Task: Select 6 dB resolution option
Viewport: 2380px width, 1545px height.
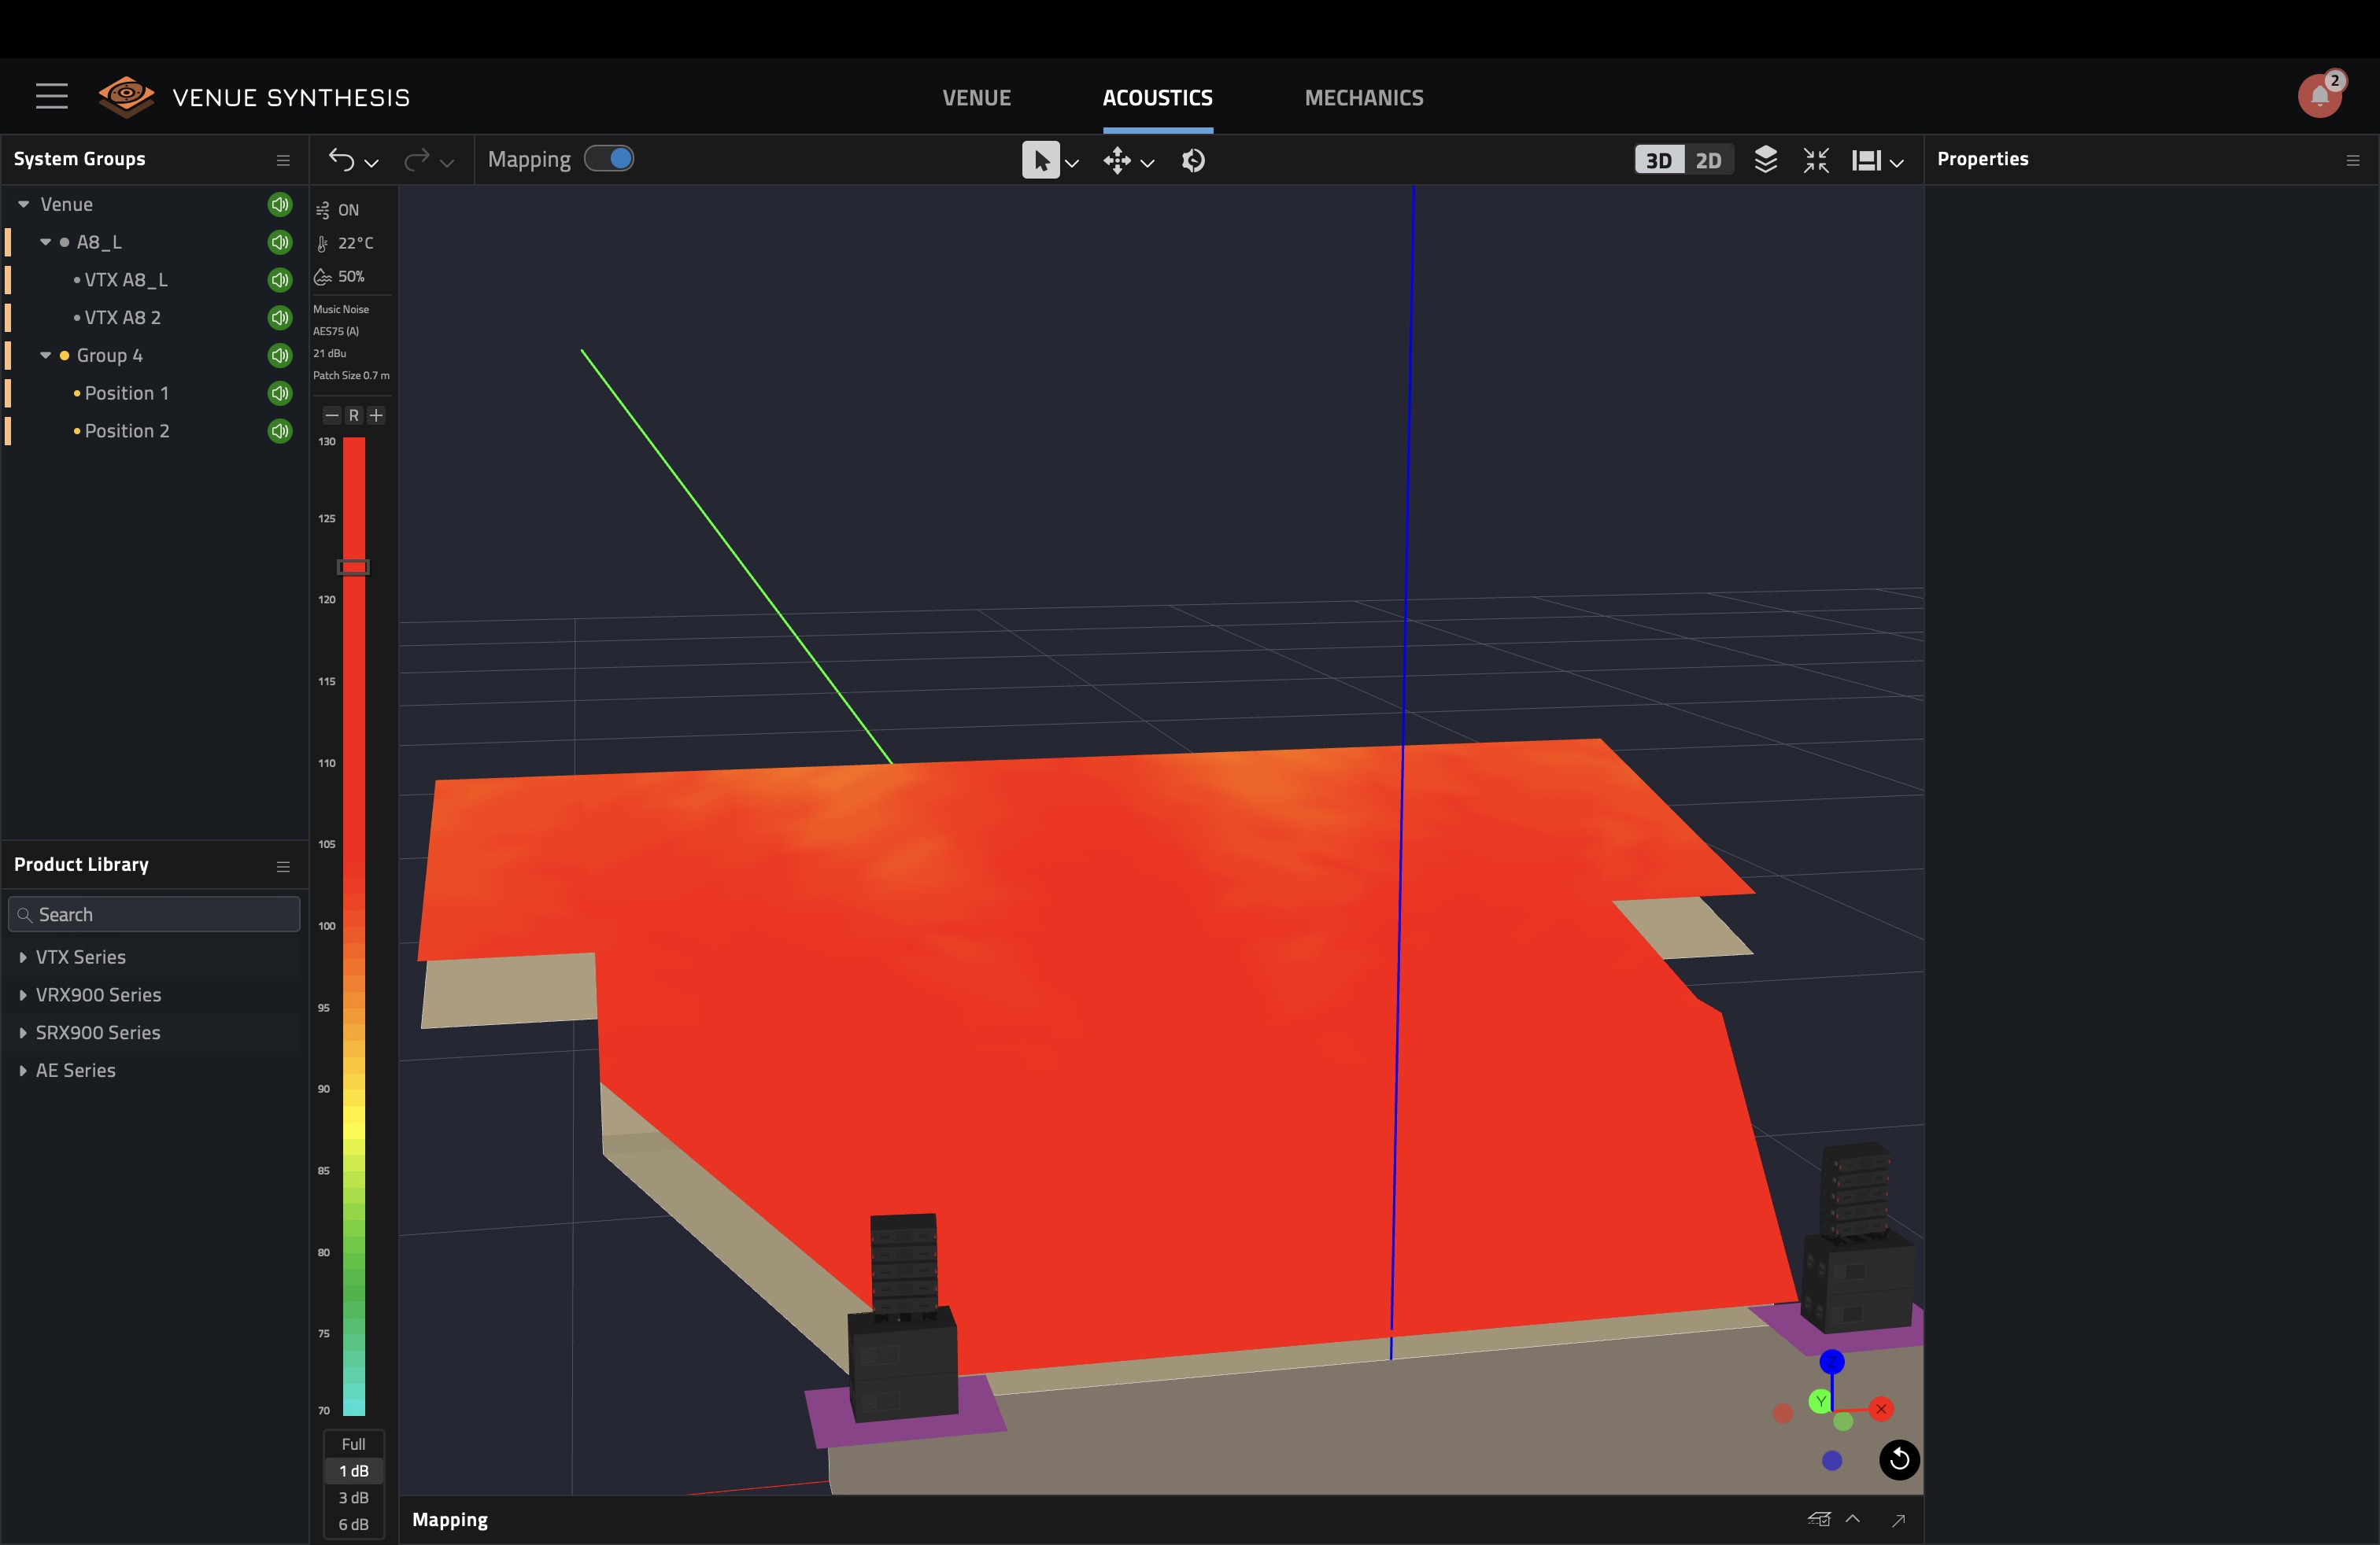Action: 354,1524
